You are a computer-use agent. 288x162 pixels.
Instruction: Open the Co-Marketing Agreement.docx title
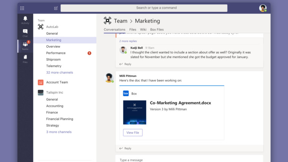click(180, 103)
